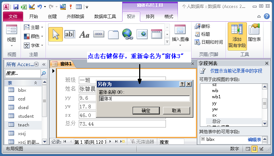The width and height of the screenshot is (274, 156).
Task: Select the navigation control icon
Action: (157, 34)
